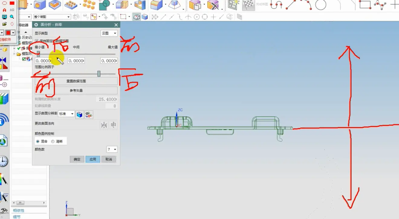Screen dimensions: 399x219
Task: Open the 标准 surface resolution dropdown
Action: point(66,114)
